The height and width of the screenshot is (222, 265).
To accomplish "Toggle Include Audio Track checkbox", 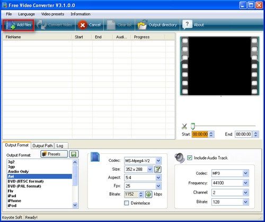I will (190, 158).
